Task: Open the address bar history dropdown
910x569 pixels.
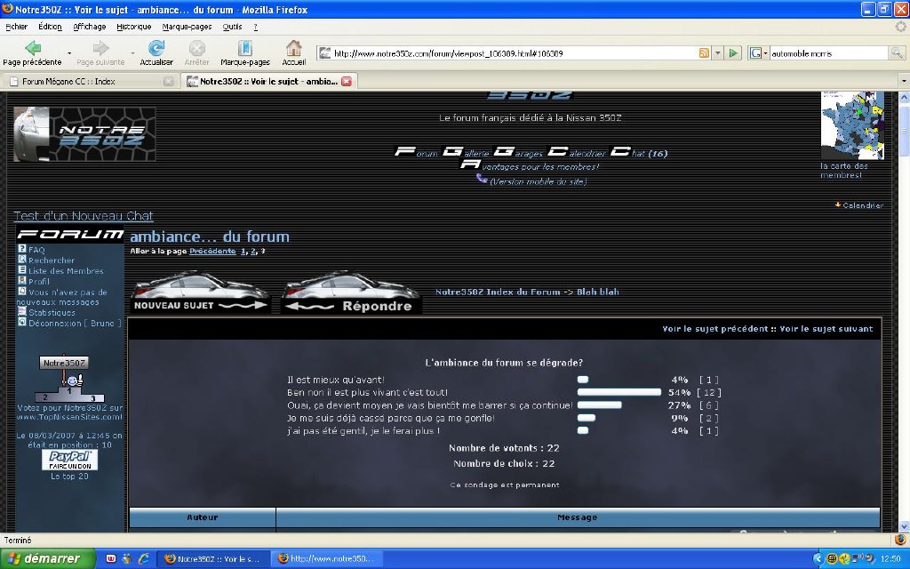Action: pos(718,52)
